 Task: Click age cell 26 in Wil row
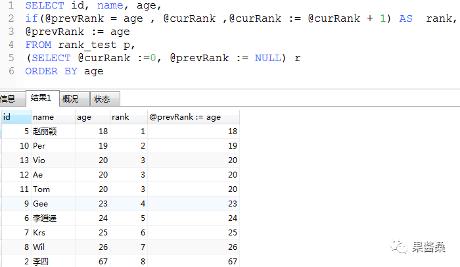coord(93,247)
